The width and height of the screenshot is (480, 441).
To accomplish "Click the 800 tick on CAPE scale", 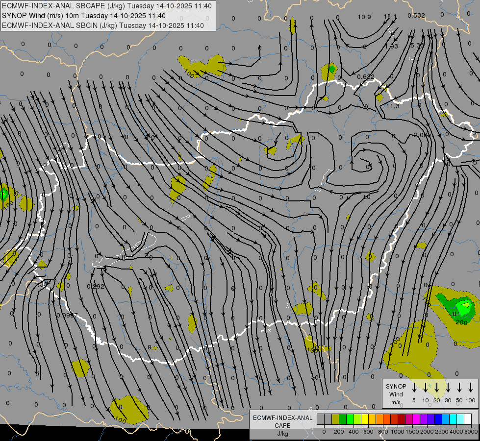I will (x=383, y=432).
